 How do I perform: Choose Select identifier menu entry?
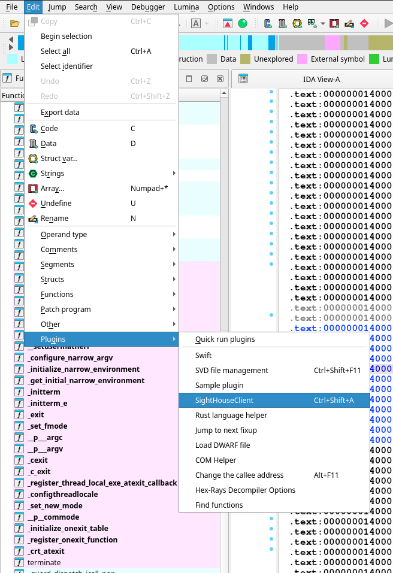coord(101,66)
